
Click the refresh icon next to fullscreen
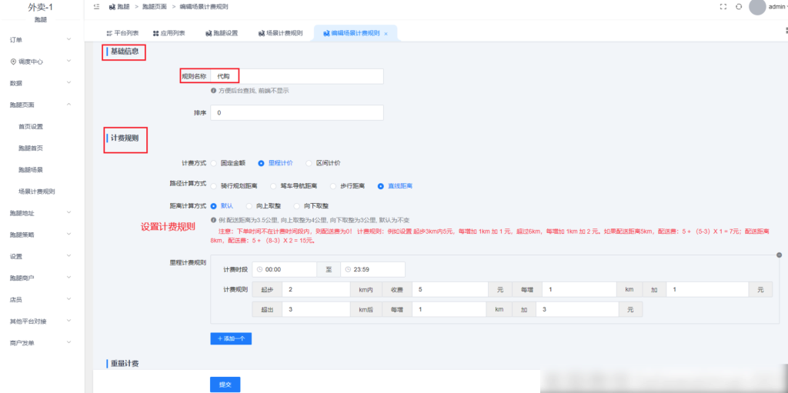[739, 6]
